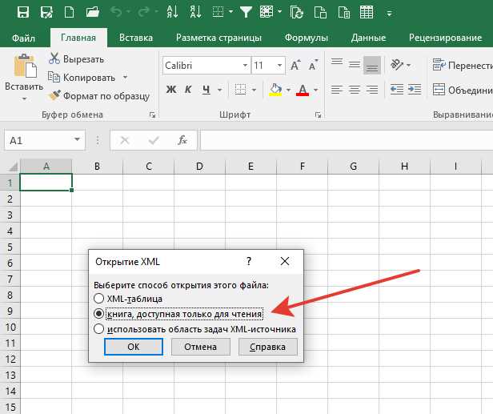
Task: Click OK in Открытие XML dialog
Action: coord(134,347)
